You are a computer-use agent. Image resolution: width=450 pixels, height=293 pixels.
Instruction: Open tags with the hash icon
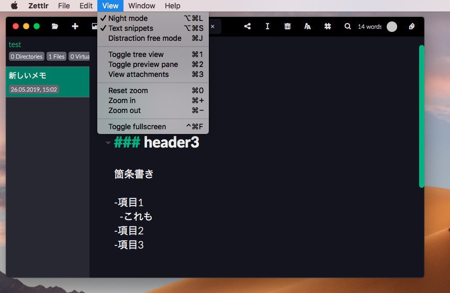[x=328, y=26]
